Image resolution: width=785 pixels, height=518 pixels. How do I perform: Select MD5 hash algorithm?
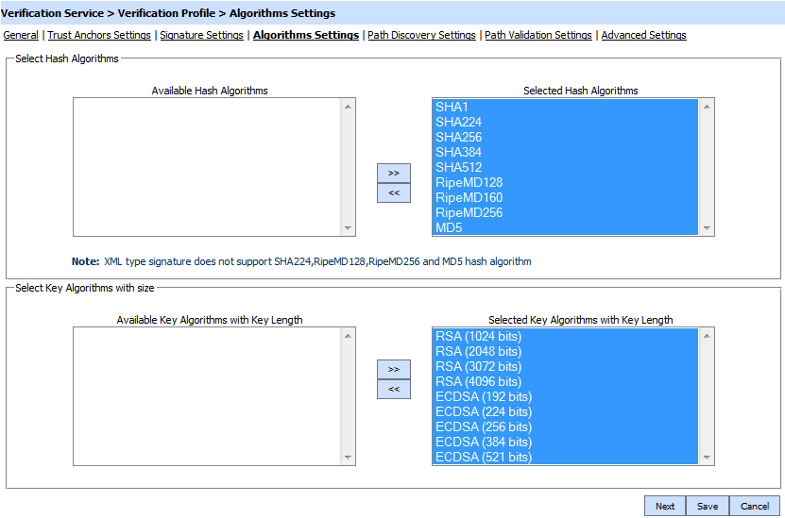565,227
